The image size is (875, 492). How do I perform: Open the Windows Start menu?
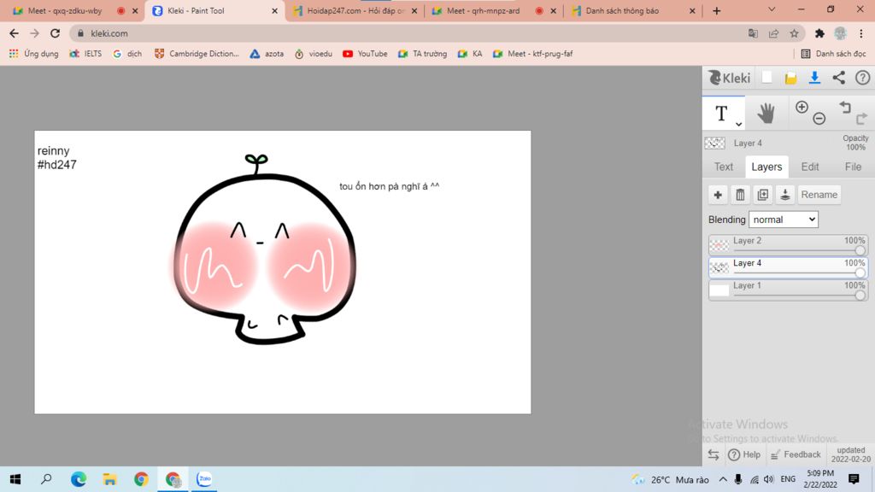[15, 479]
